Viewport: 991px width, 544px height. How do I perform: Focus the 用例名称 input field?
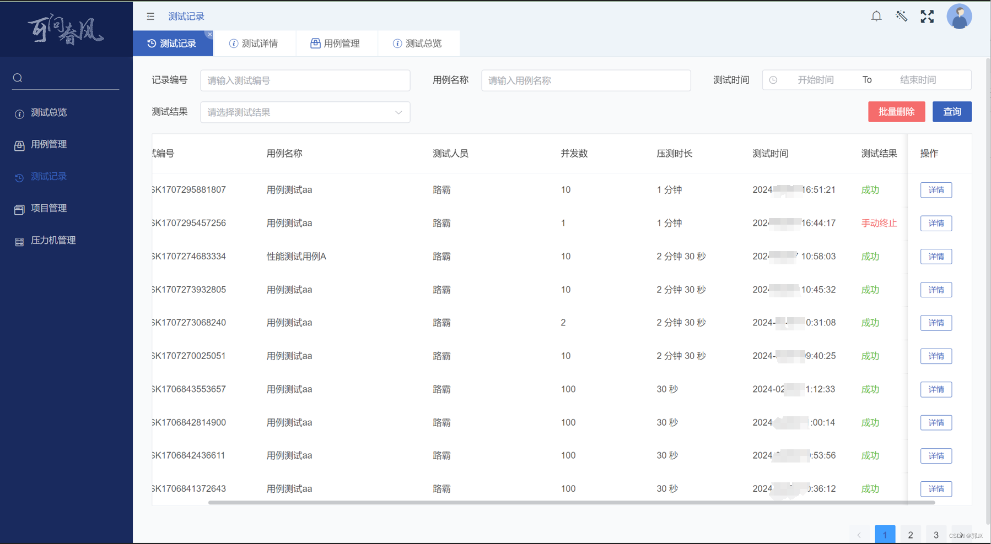[586, 80]
